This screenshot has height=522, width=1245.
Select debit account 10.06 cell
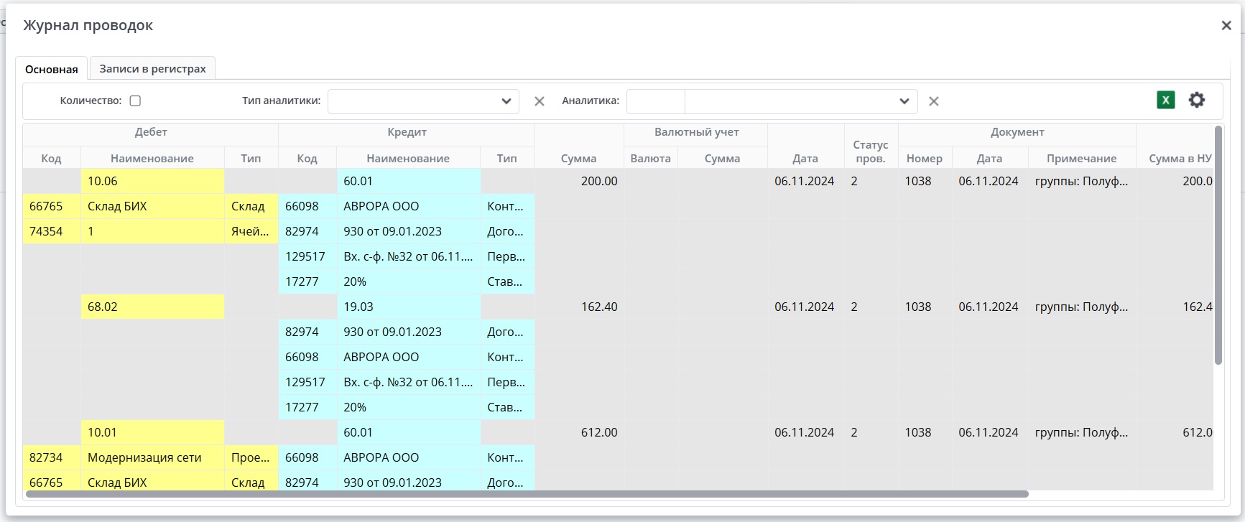(x=152, y=182)
